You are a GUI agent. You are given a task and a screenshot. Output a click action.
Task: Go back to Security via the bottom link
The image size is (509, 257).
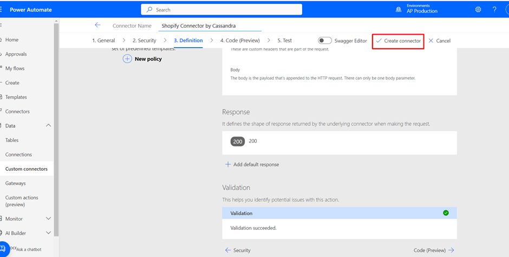point(238,250)
